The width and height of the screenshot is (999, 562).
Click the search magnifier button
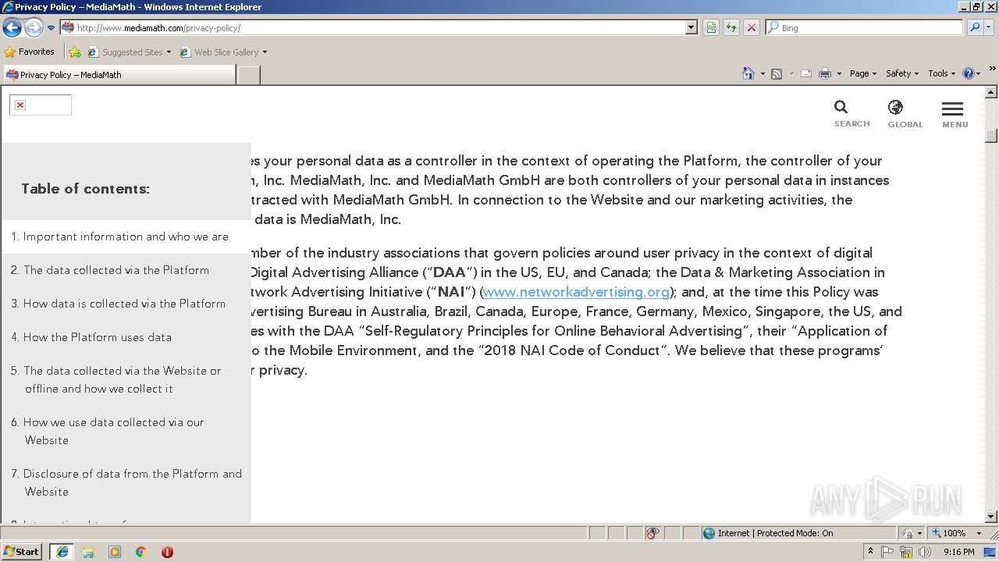(975, 27)
